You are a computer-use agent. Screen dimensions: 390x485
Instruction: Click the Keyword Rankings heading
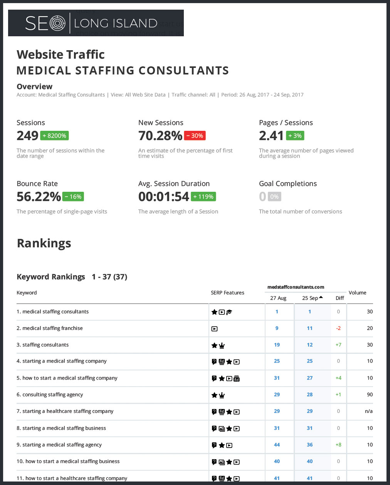(x=51, y=277)
